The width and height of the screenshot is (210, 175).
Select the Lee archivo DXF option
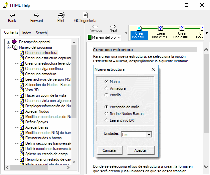[106, 120]
